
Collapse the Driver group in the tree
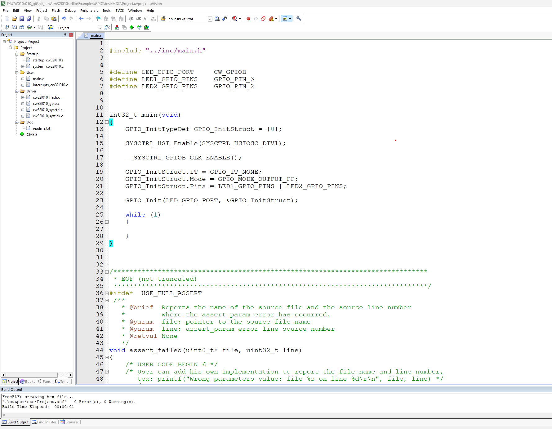click(x=17, y=91)
